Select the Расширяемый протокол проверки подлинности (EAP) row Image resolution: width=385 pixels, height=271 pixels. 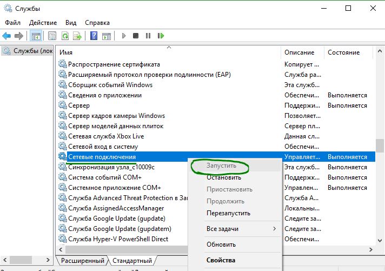click(216, 75)
